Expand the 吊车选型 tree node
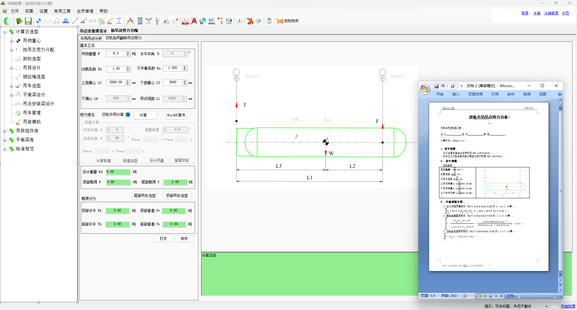This screenshot has width=577, height=310. click(11, 86)
